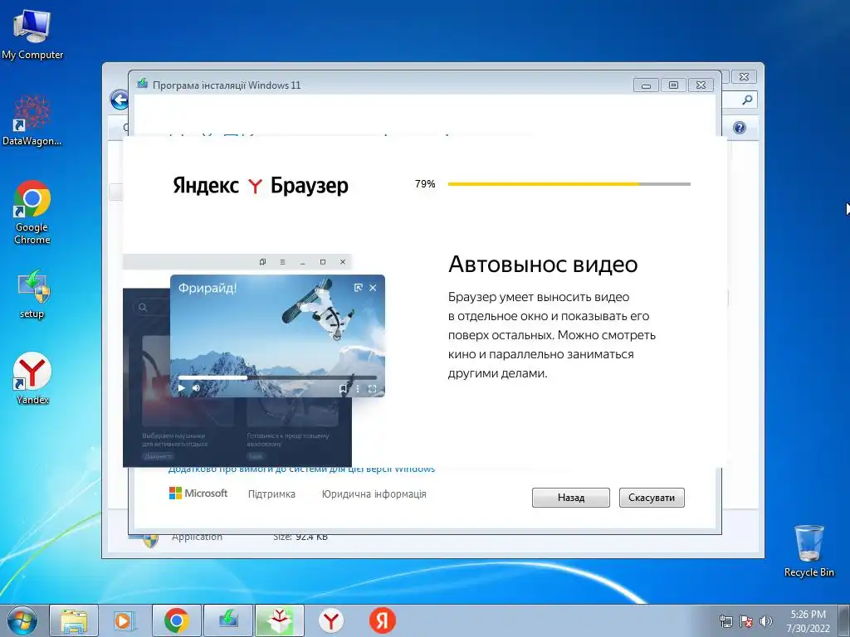The height and width of the screenshot is (637, 850).
Task: Click the network tray icon
Action: point(725,621)
